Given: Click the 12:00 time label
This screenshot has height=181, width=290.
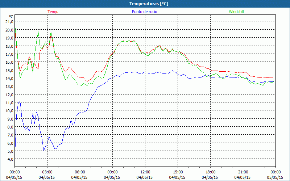Looking at the screenshot, I should [145, 172].
